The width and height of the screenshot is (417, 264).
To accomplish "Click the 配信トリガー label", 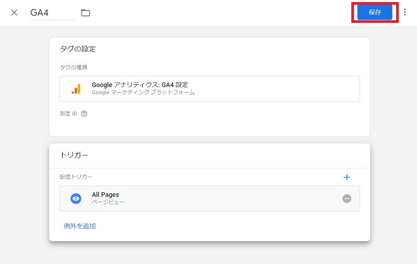I will pos(76,177).
